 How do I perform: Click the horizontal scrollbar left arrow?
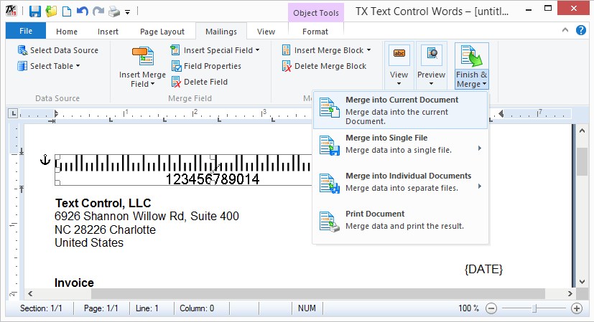pyautogui.click(x=30, y=293)
